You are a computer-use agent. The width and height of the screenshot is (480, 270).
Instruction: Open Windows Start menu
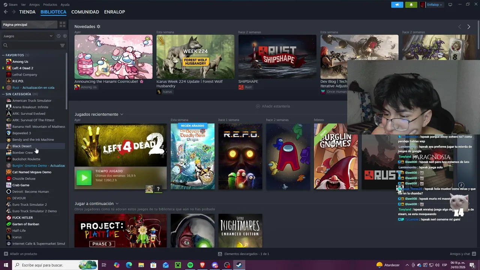(x=6, y=265)
